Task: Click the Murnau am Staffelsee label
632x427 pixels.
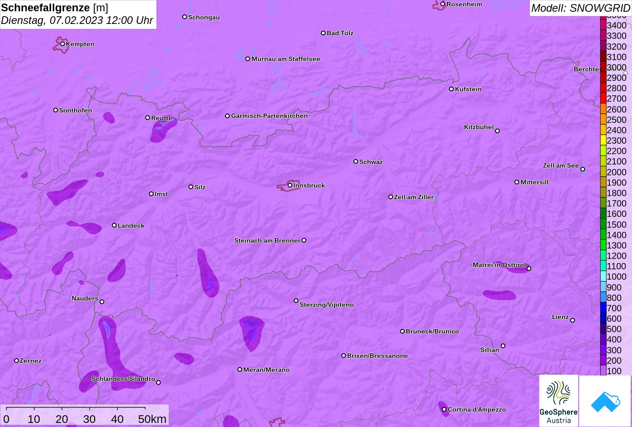Action: point(286,59)
